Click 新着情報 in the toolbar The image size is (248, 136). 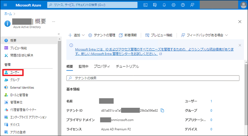[x=128, y=35]
